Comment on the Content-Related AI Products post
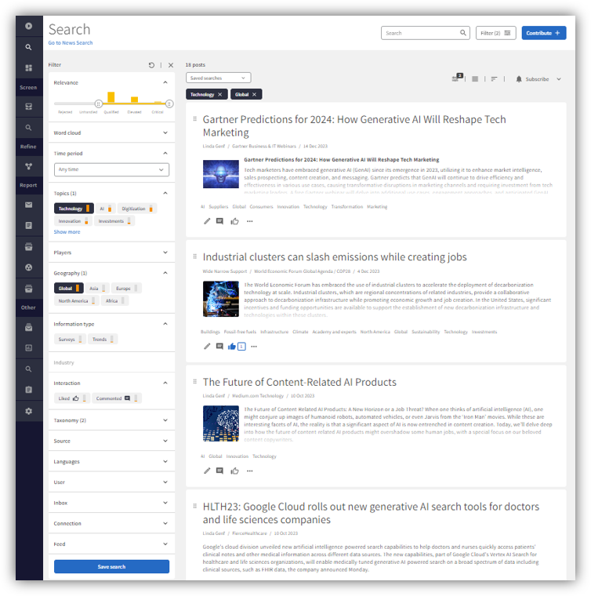The height and width of the screenshot is (596, 591). pyautogui.click(x=219, y=471)
